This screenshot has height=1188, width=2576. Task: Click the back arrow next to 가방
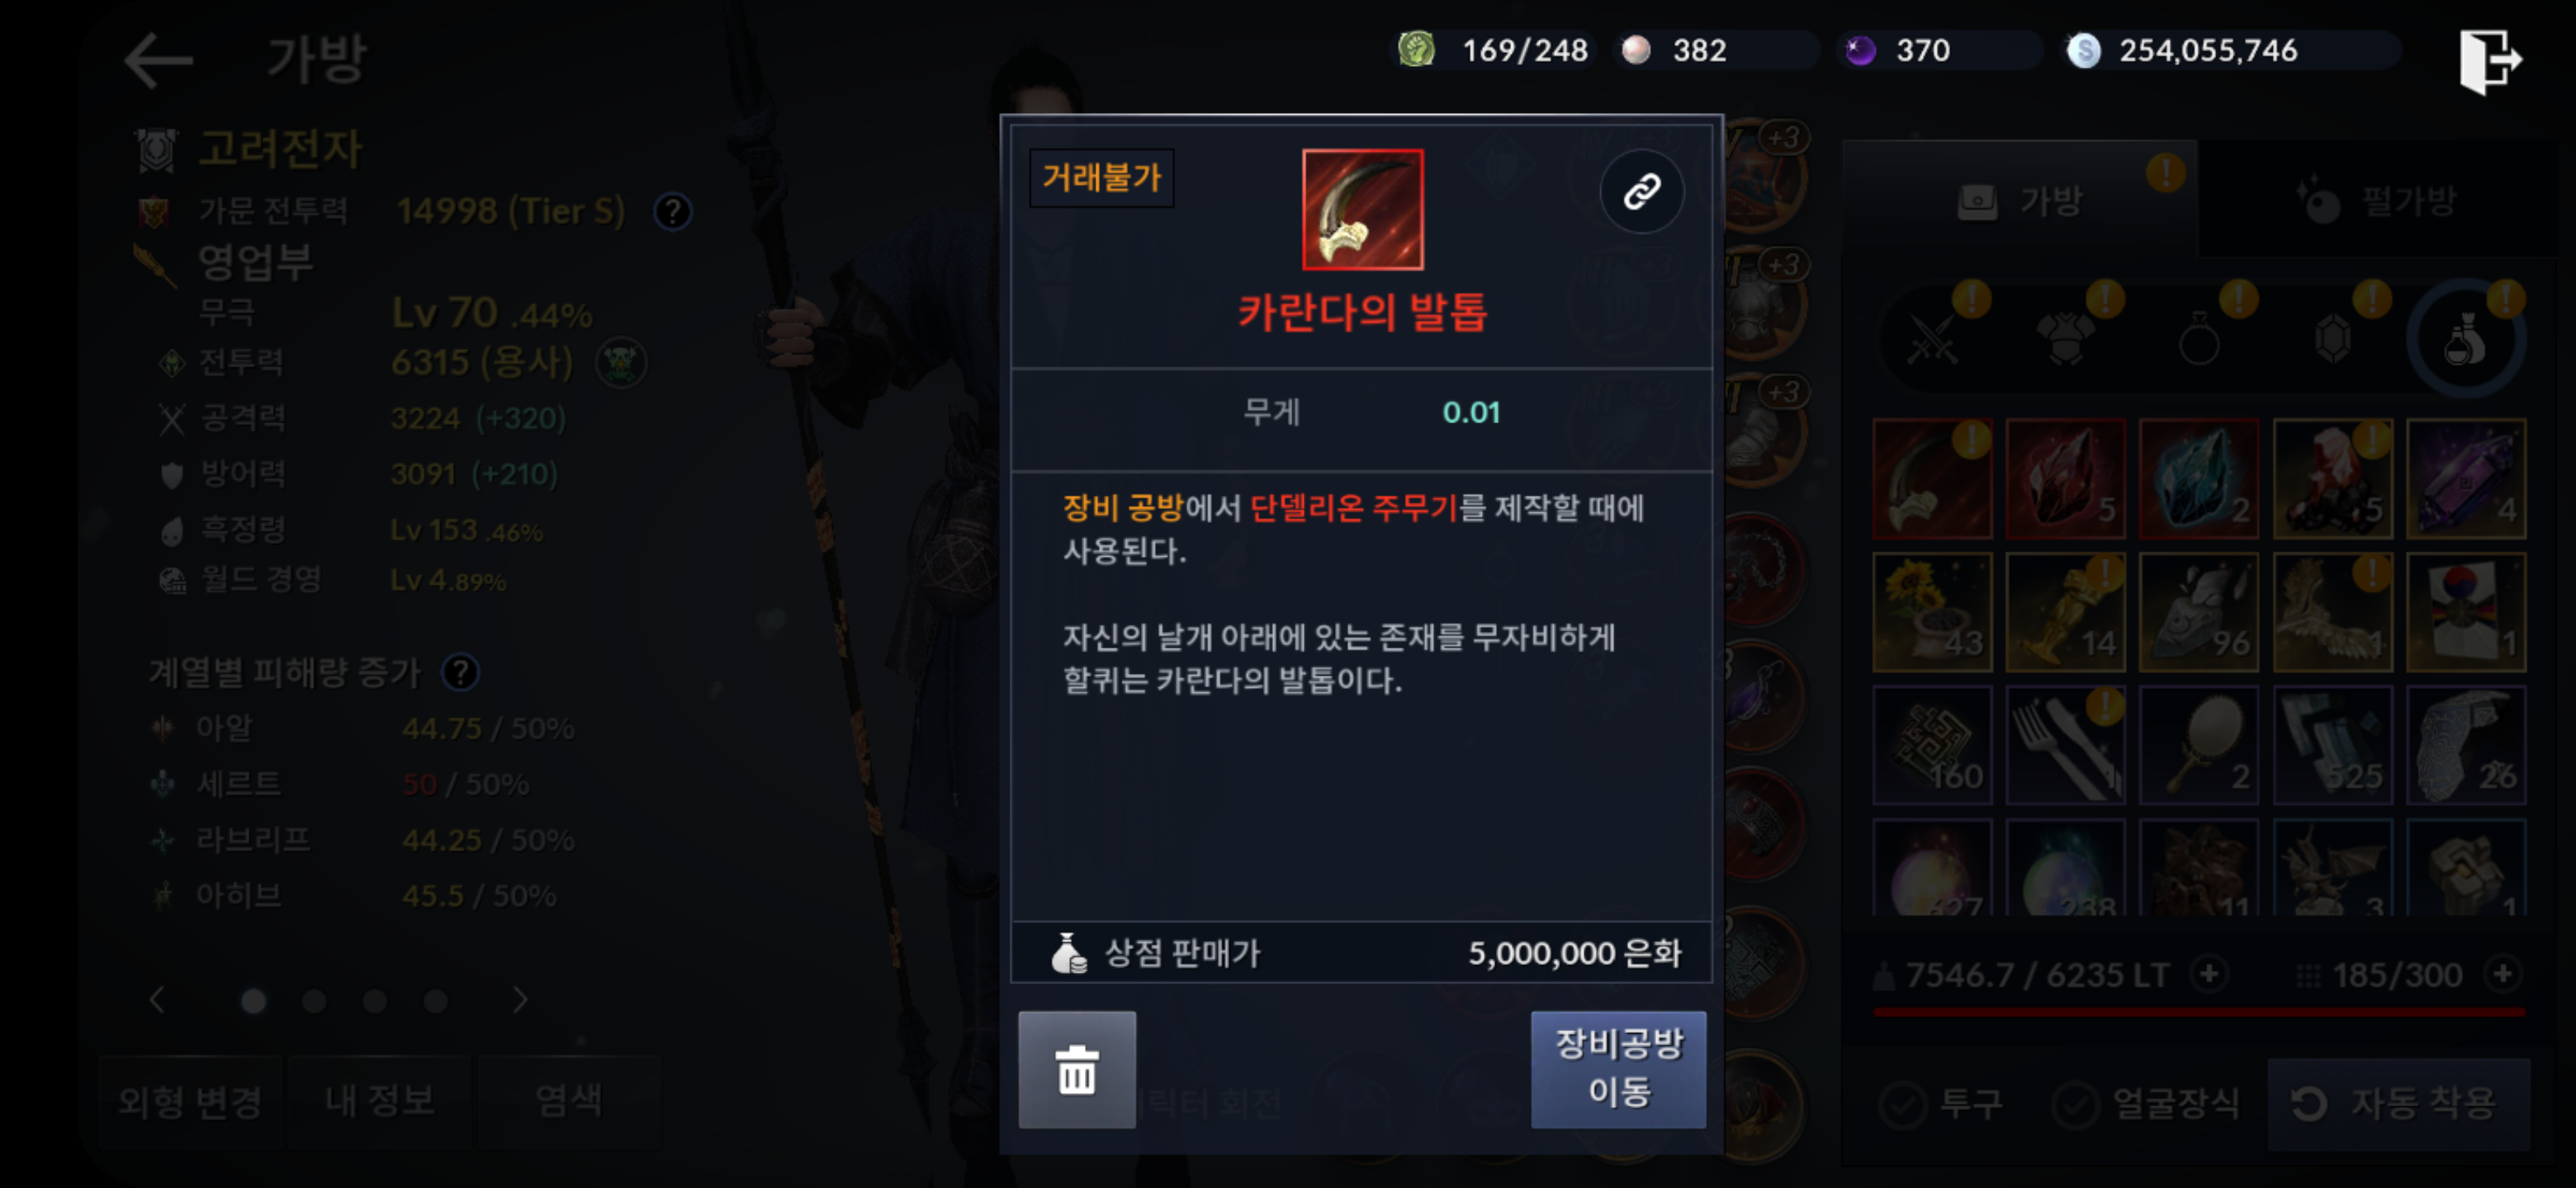tap(158, 61)
